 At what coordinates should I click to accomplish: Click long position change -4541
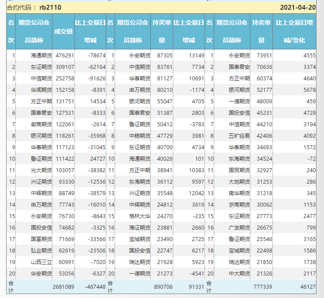pyautogui.click(x=197, y=274)
